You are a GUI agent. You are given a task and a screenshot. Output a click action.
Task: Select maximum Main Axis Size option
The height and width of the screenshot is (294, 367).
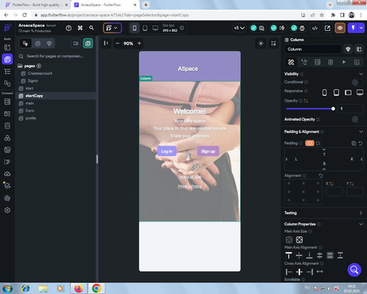299,240
